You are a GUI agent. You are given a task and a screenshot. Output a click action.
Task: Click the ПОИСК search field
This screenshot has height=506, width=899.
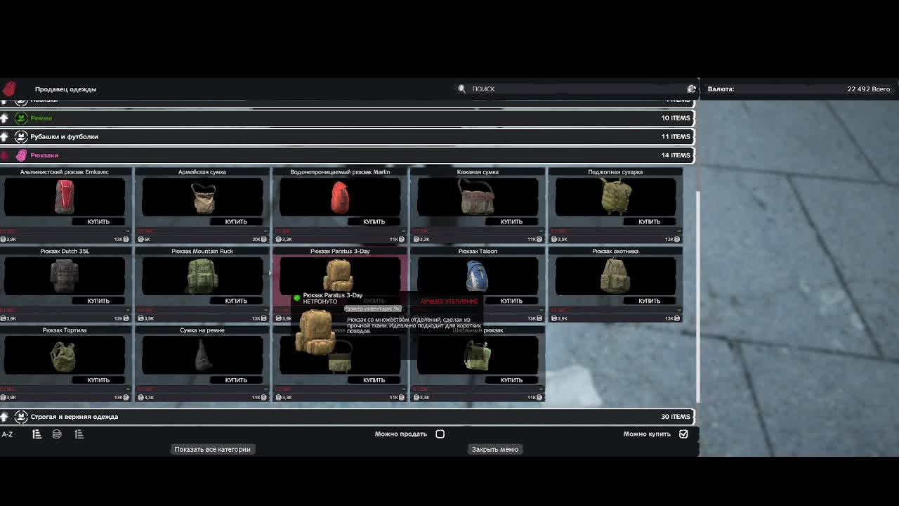576,89
